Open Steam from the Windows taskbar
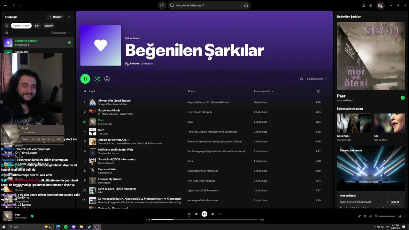The height and width of the screenshot is (230, 409). tap(89, 227)
